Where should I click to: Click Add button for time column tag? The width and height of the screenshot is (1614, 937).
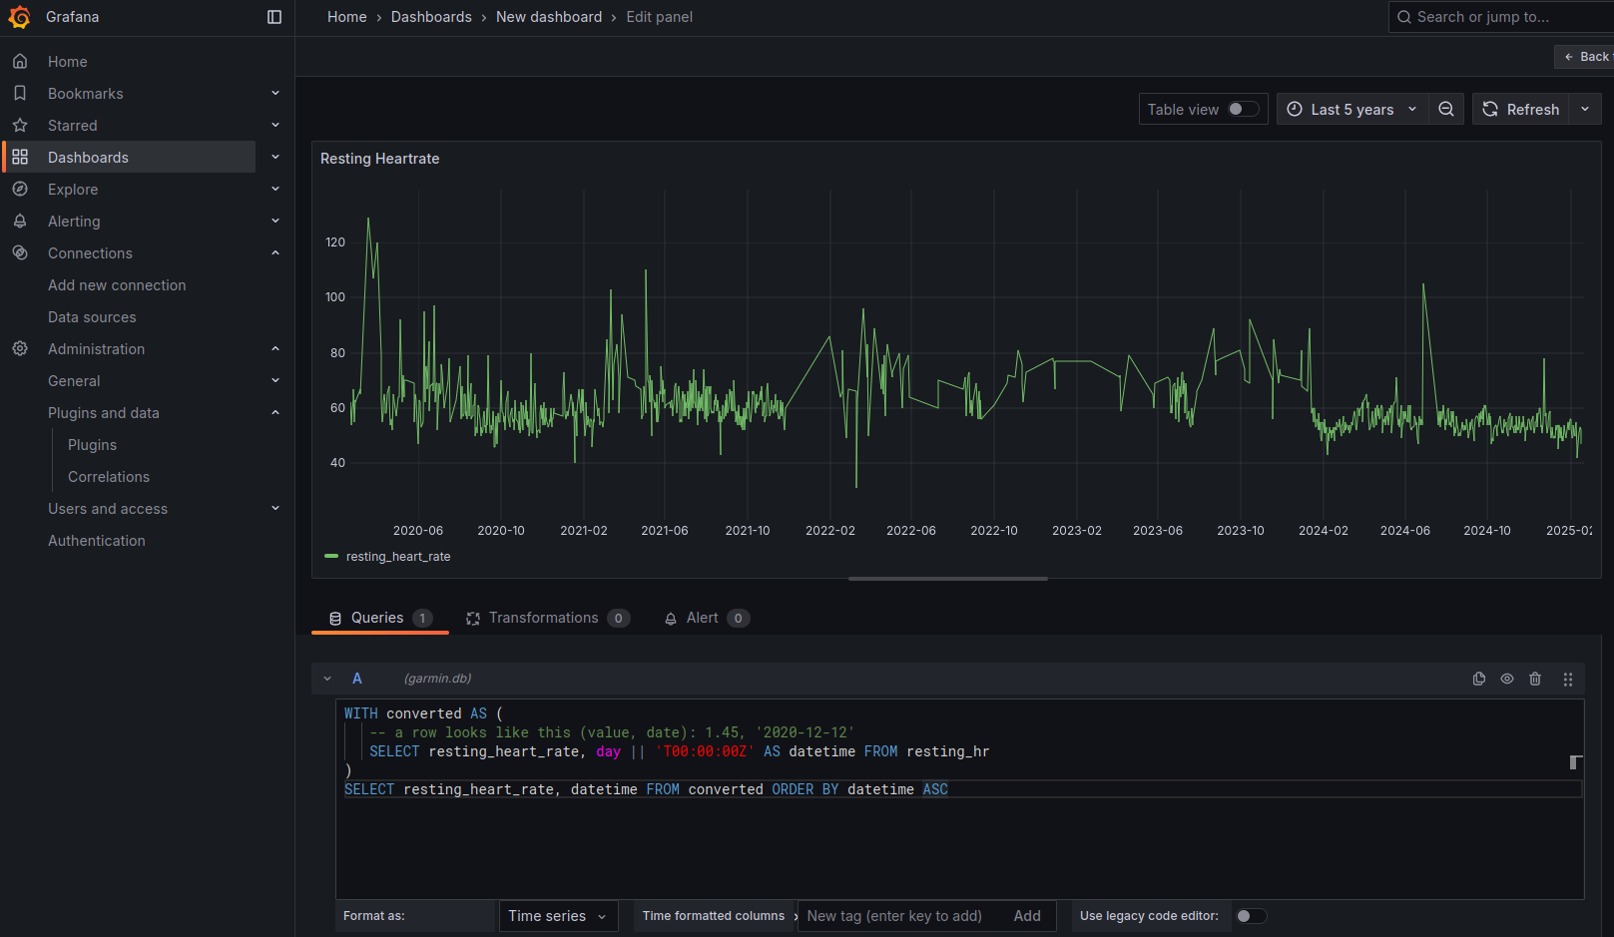(1027, 916)
